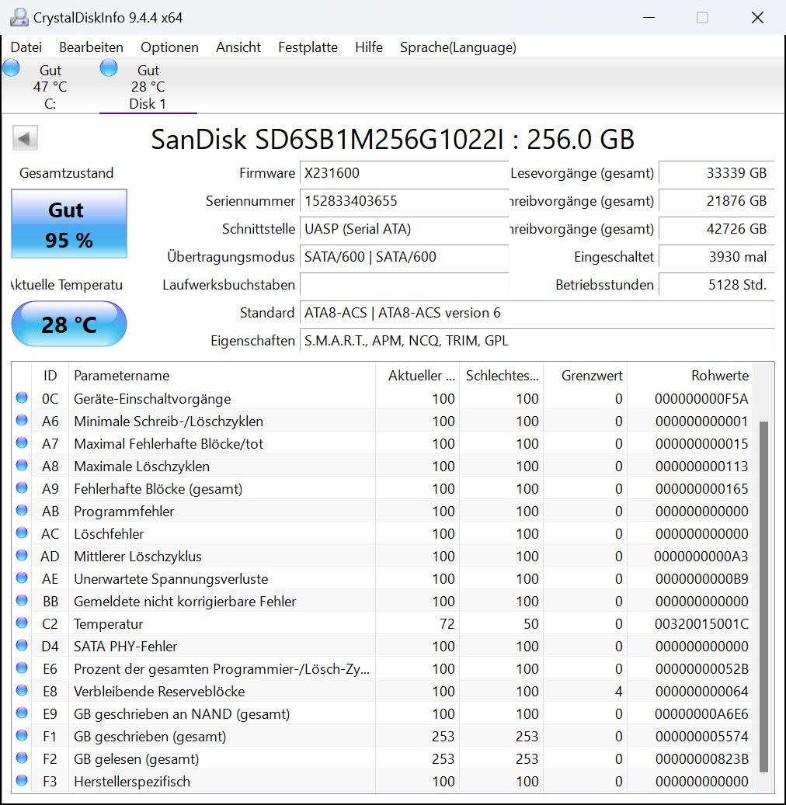Viewport: 786px width, 805px height.
Task: Switch to the C: drive tab at 47 °C
Action: pyautogui.click(x=50, y=86)
